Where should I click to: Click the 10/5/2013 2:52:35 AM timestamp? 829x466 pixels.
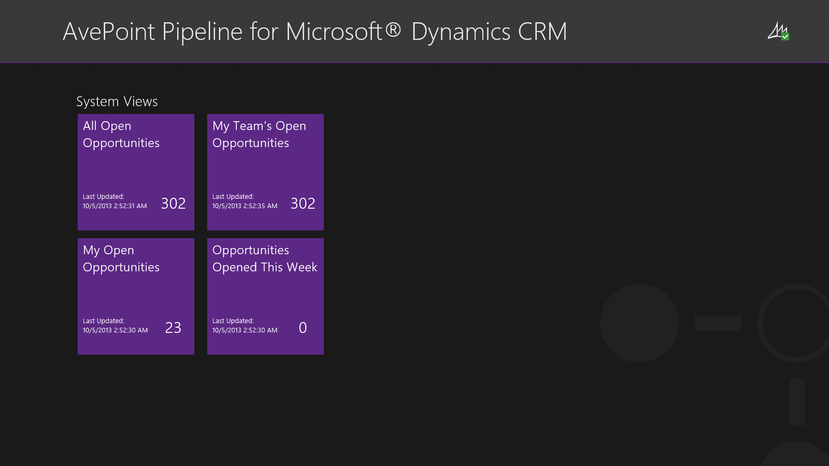point(245,206)
